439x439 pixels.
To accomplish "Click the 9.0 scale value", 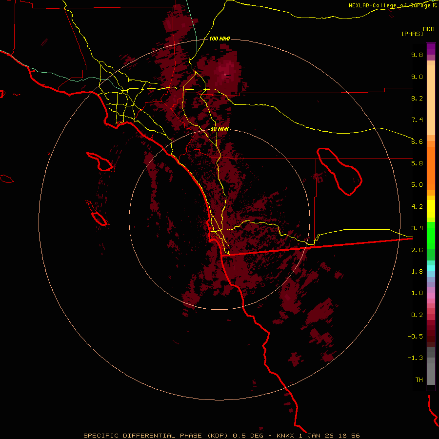I will (x=417, y=77).
